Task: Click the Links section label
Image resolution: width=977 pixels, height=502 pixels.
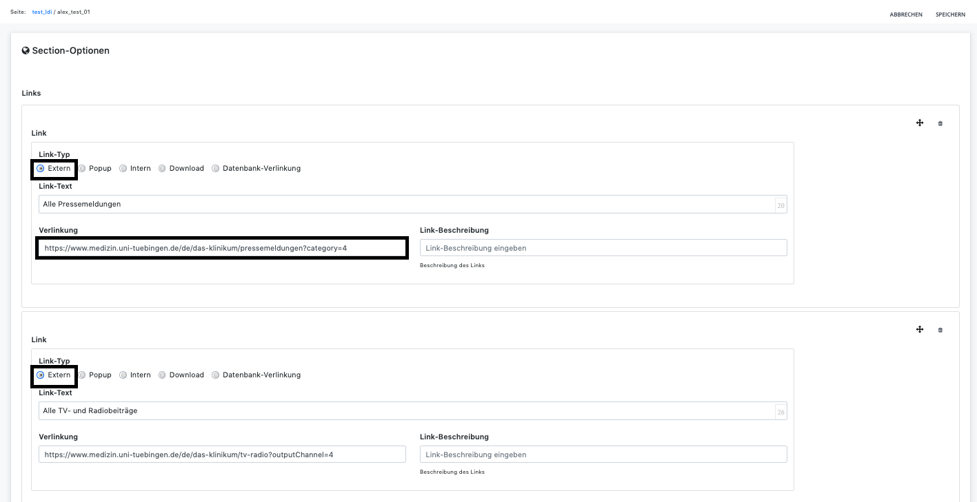Action: [x=31, y=93]
